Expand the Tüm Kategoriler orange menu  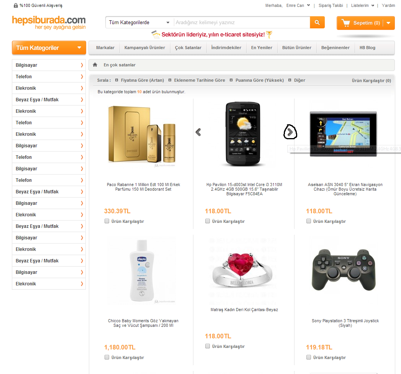coord(49,48)
